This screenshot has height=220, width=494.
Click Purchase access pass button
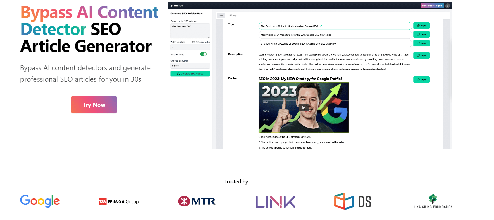[432, 6]
